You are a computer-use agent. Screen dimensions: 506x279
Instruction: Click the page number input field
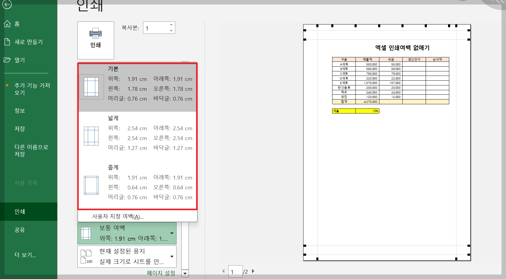click(x=235, y=271)
